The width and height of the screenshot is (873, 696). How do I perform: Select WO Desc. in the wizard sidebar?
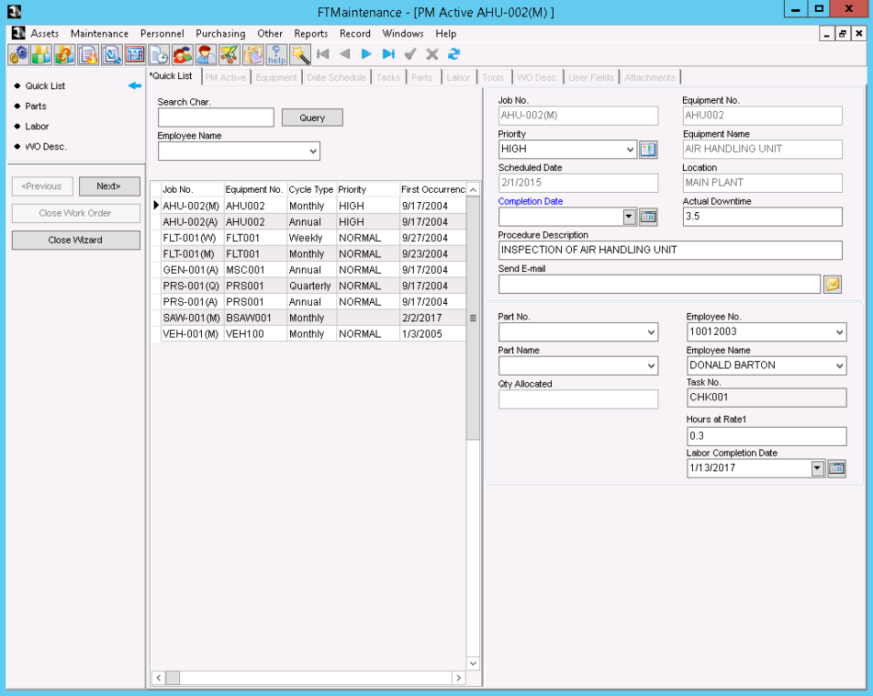pyautogui.click(x=45, y=146)
